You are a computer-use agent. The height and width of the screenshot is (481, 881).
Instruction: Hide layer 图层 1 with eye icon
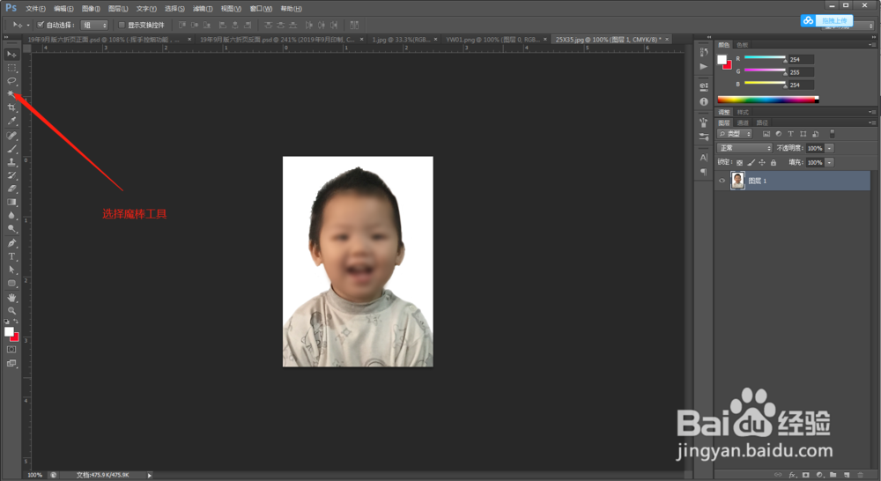click(x=722, y=181)
